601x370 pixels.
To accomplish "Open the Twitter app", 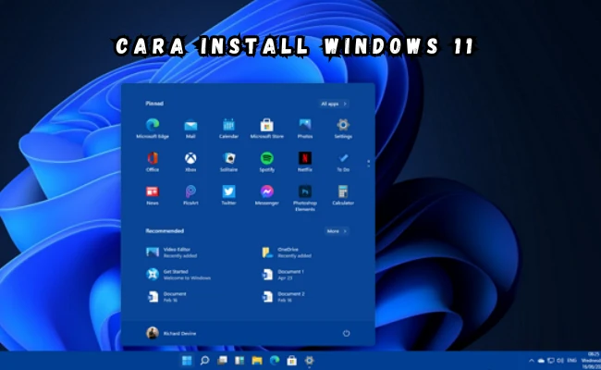I will [228, 195].
